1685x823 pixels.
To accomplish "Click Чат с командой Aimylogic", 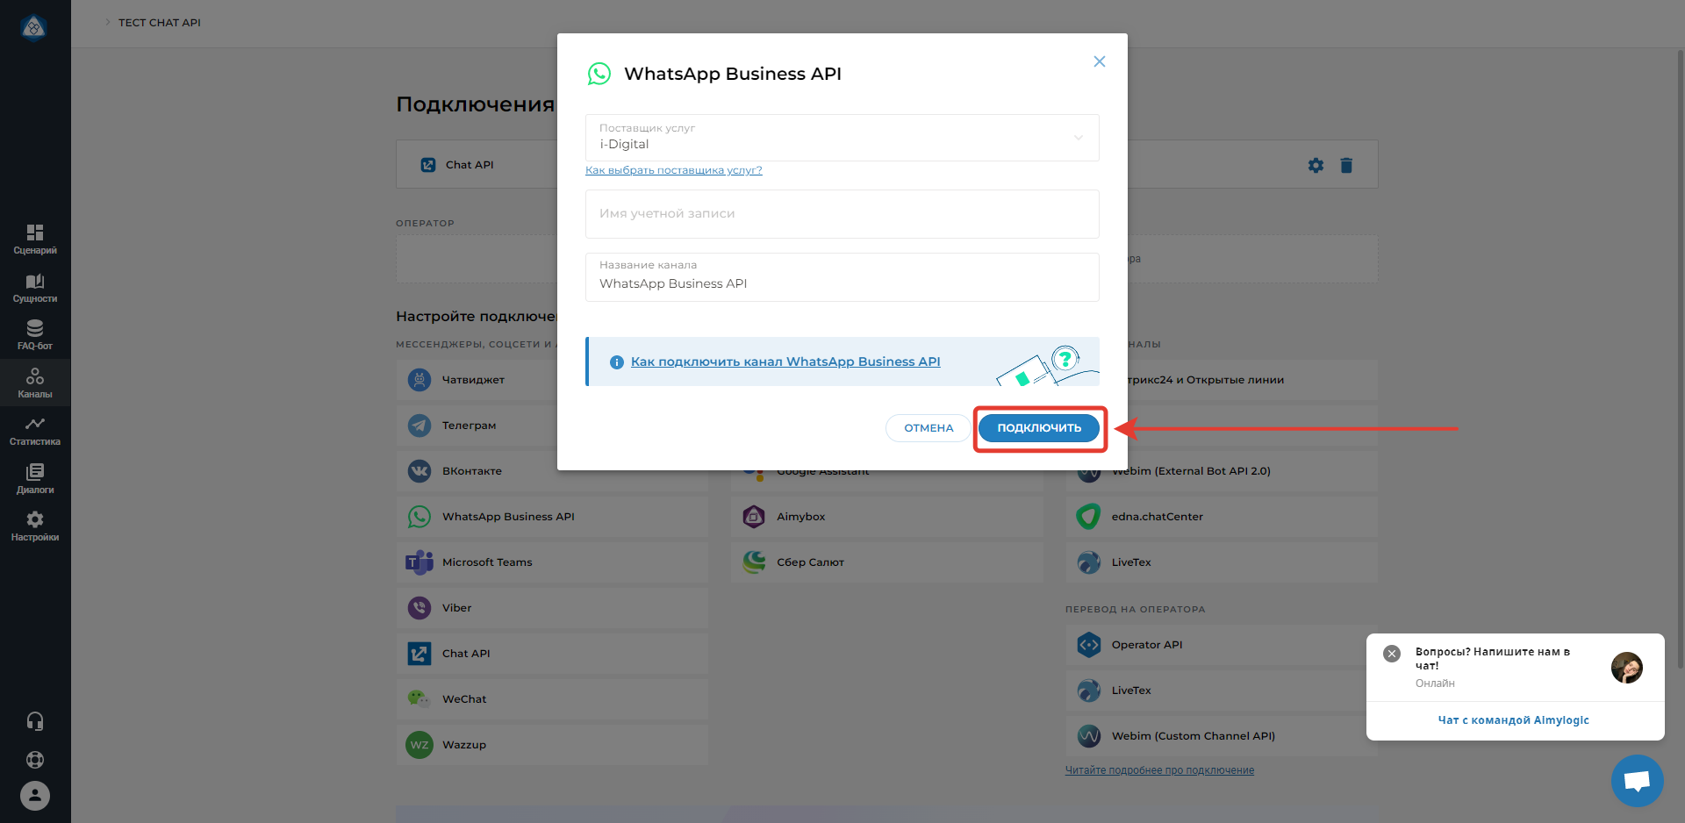I will point(1514,720).
